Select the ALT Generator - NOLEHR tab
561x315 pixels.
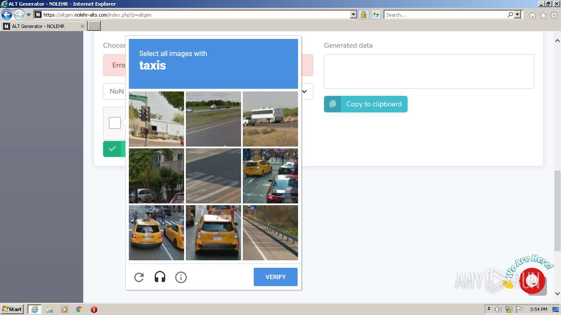[43, 26]
